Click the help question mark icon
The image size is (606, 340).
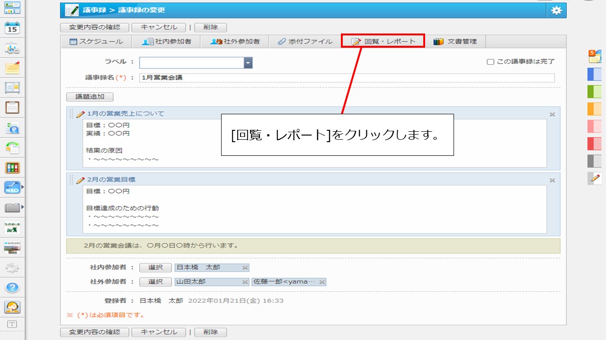[12, 288]
